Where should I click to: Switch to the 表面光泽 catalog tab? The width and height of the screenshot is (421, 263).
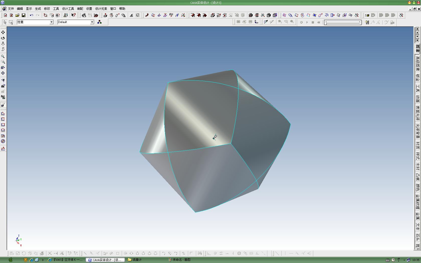tap(417, 113)
